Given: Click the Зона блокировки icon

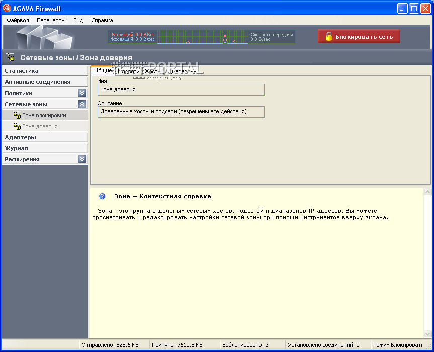Looking at the screenshot, I should 17,115.
